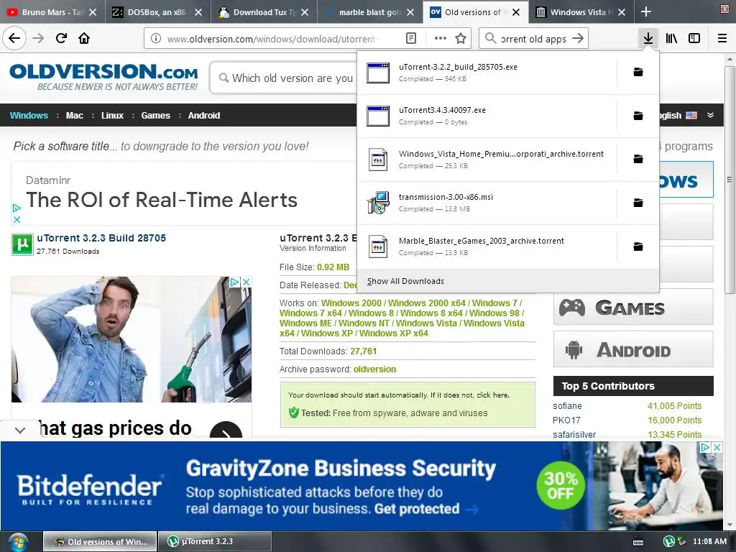Click PKO17 contributor link
The height and width of the screenshot is (552, 736).
click(x=566, y=420)
